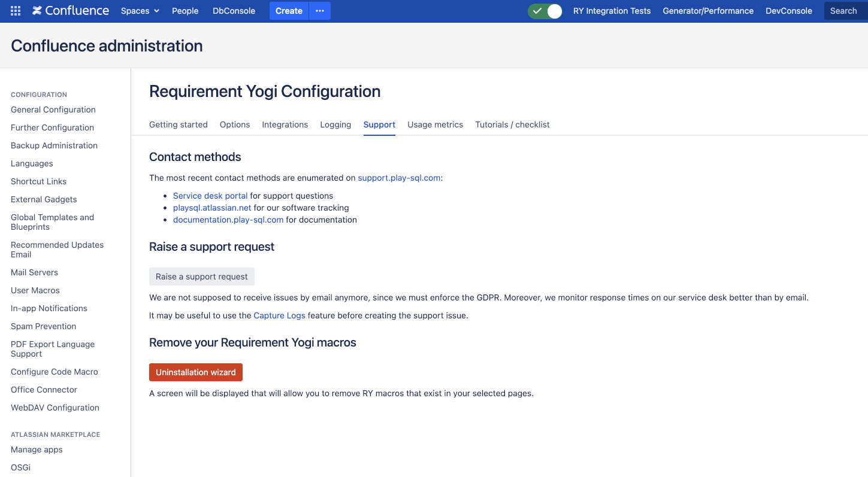Open the Service desk portal link
The image size is (868, 477).
click(210, 196)
